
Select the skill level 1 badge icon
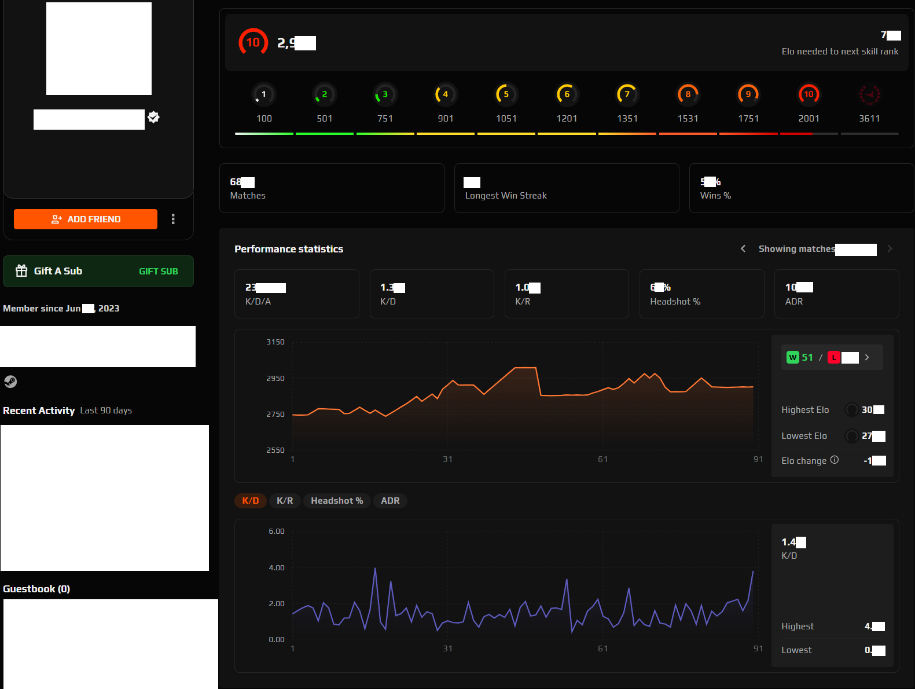(x=264, y=94)
